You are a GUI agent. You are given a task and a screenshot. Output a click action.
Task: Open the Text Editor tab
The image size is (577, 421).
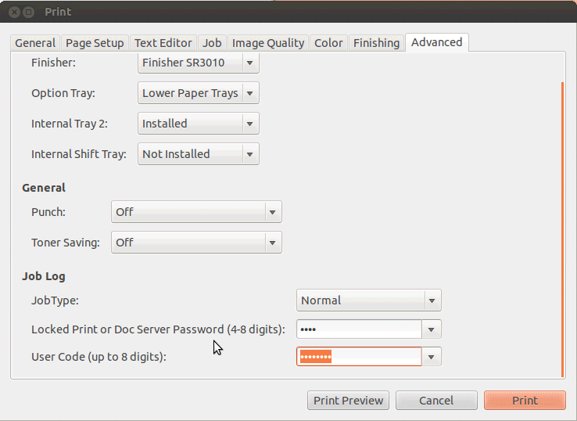pyautogui.click(x=163, y=43)
